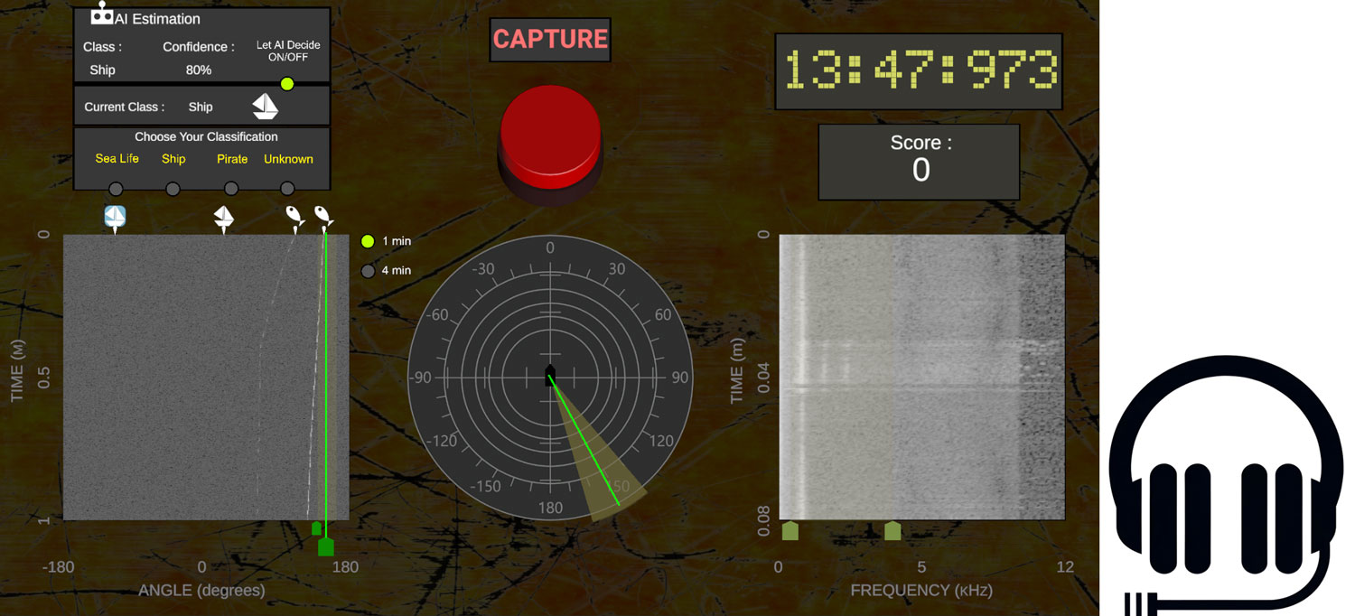Choose the Sea Life classification radio button

coord(116,189)
